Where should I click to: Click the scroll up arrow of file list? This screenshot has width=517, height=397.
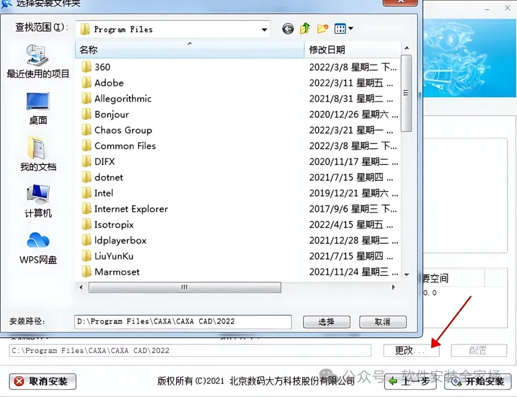tap(407, 48)
